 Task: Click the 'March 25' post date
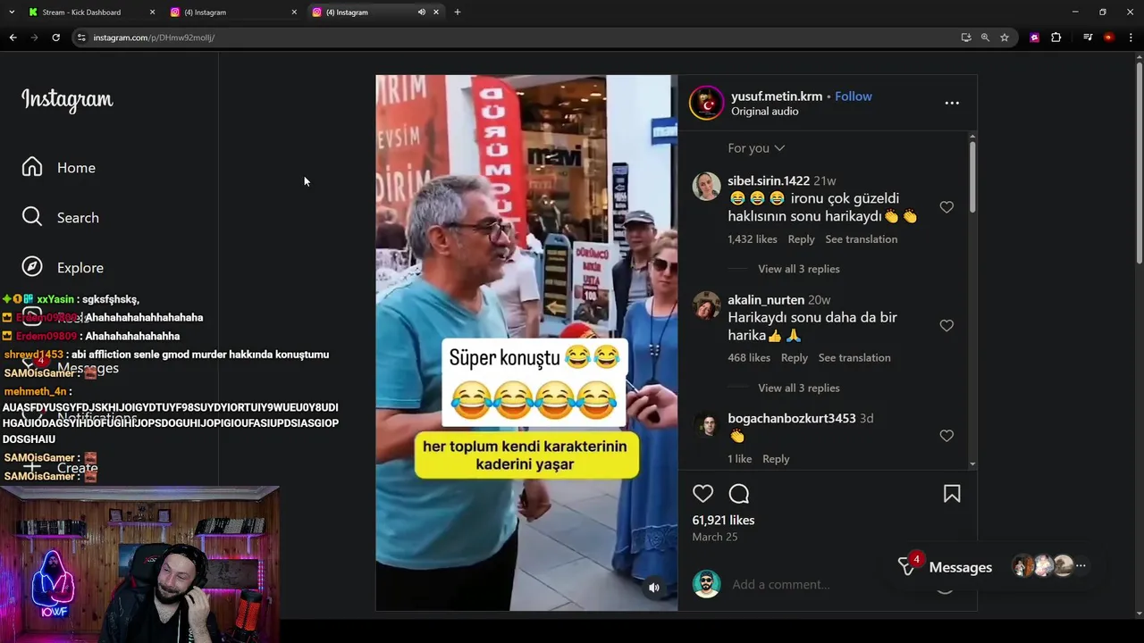click(715, 538)
